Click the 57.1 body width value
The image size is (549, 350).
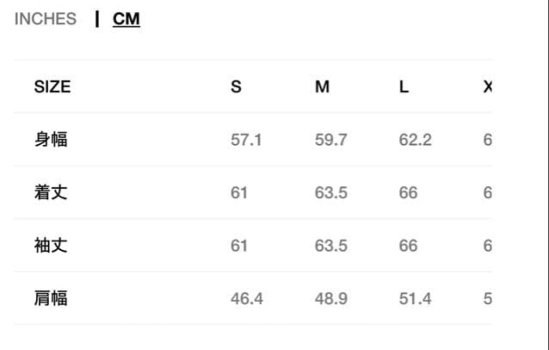pyautogui.click(x=246, y=140)
